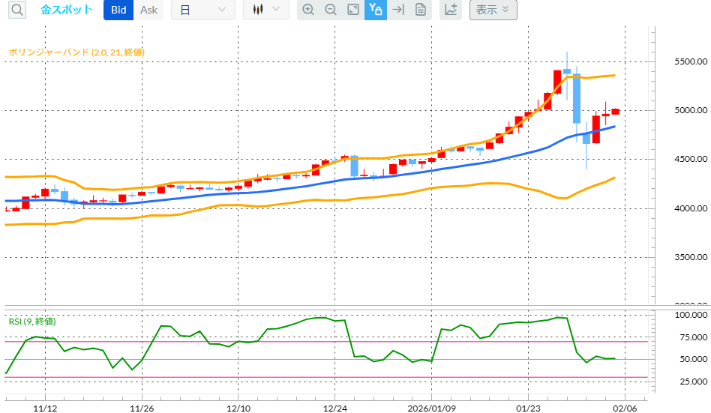Image resolution: width=711 pixels, height=413 pixels.
Task: Click the 5500.00 price axis label
Action: click(x=691, y=61)
